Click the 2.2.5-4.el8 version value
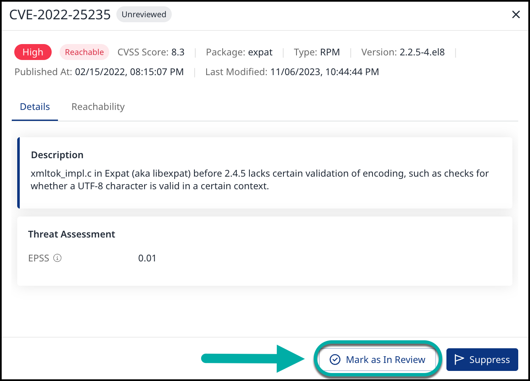Screen dimensions: 530x381 422,52
